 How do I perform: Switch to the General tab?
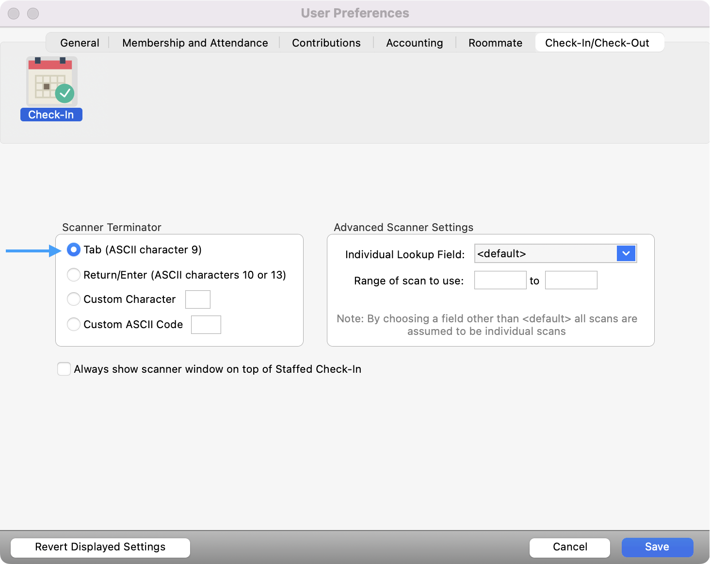(x=79, y=43)
